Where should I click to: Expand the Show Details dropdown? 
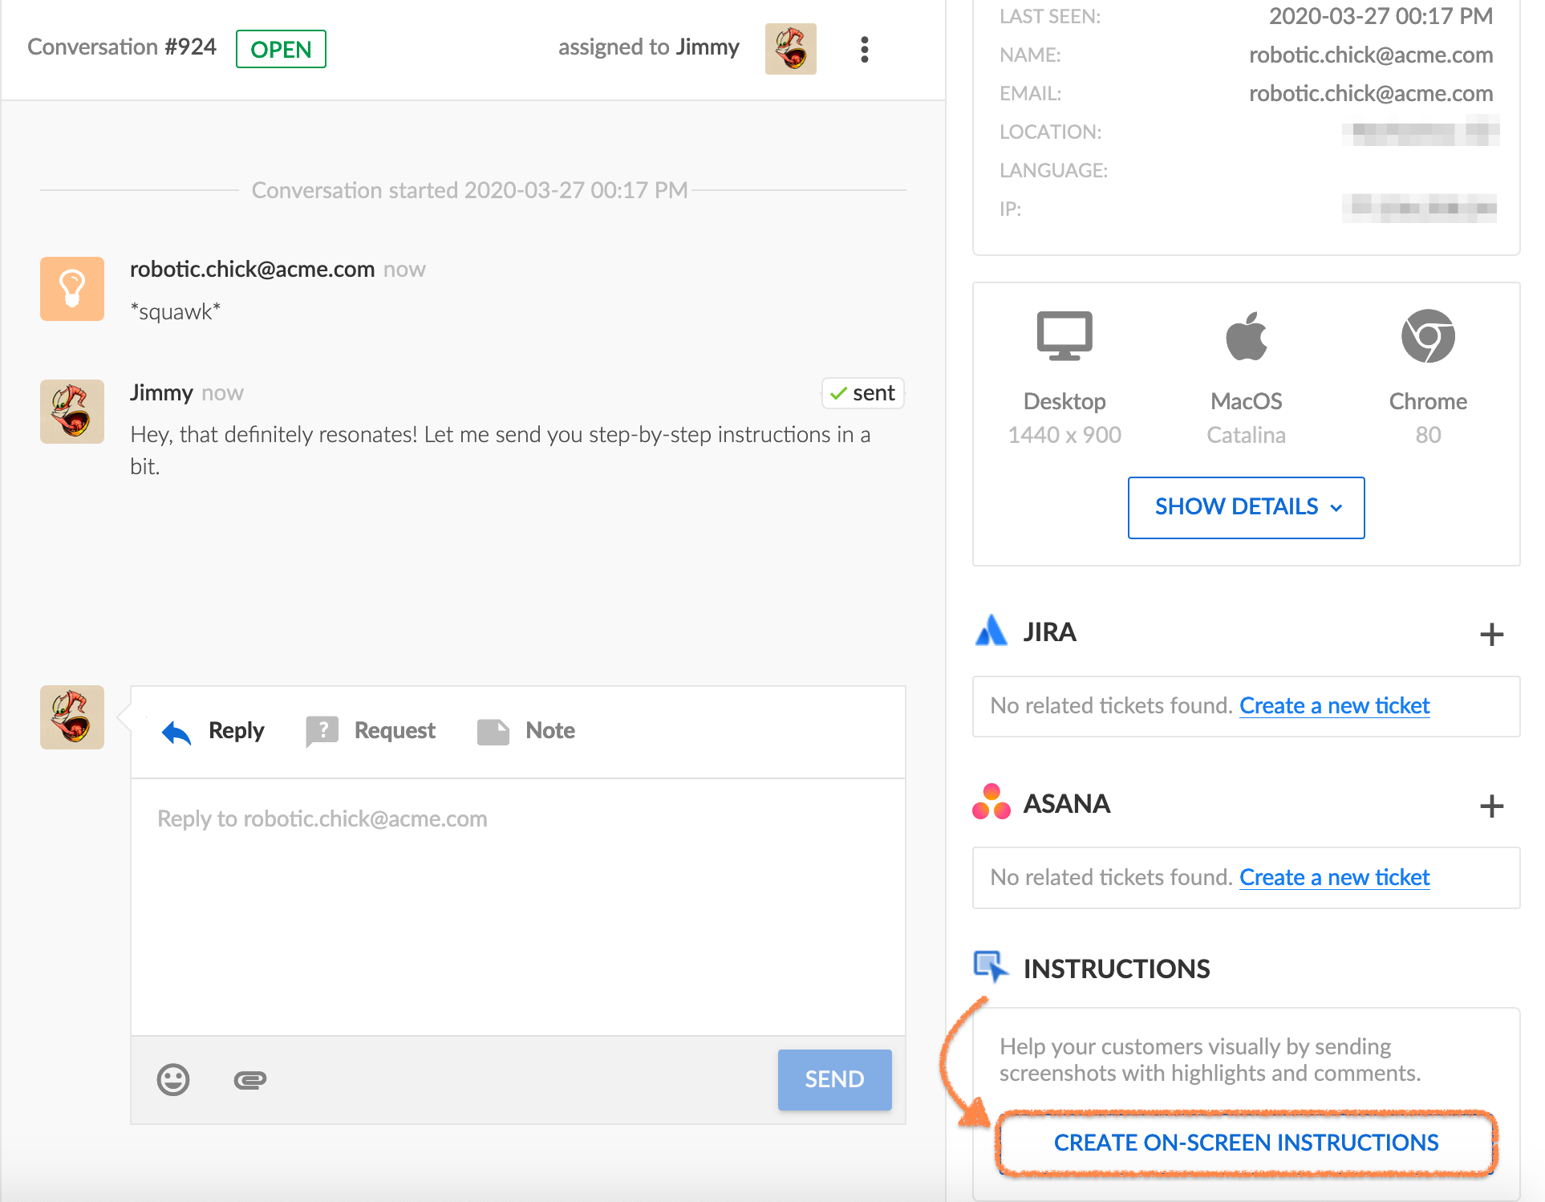point(1246,507)
